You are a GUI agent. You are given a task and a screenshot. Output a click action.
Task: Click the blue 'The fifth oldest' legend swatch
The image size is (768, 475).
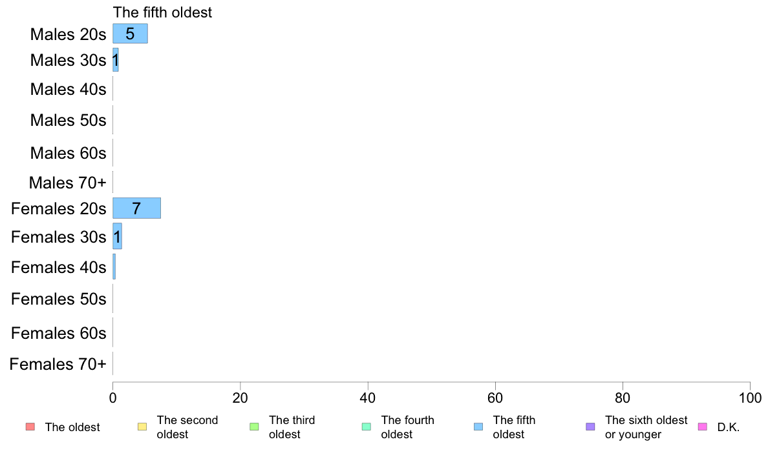click(478, 427)
